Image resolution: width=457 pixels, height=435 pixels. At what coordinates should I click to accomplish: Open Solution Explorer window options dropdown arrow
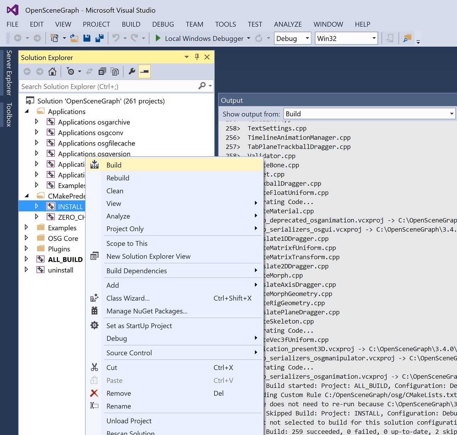pyautogui.click(x=187, y=57)
